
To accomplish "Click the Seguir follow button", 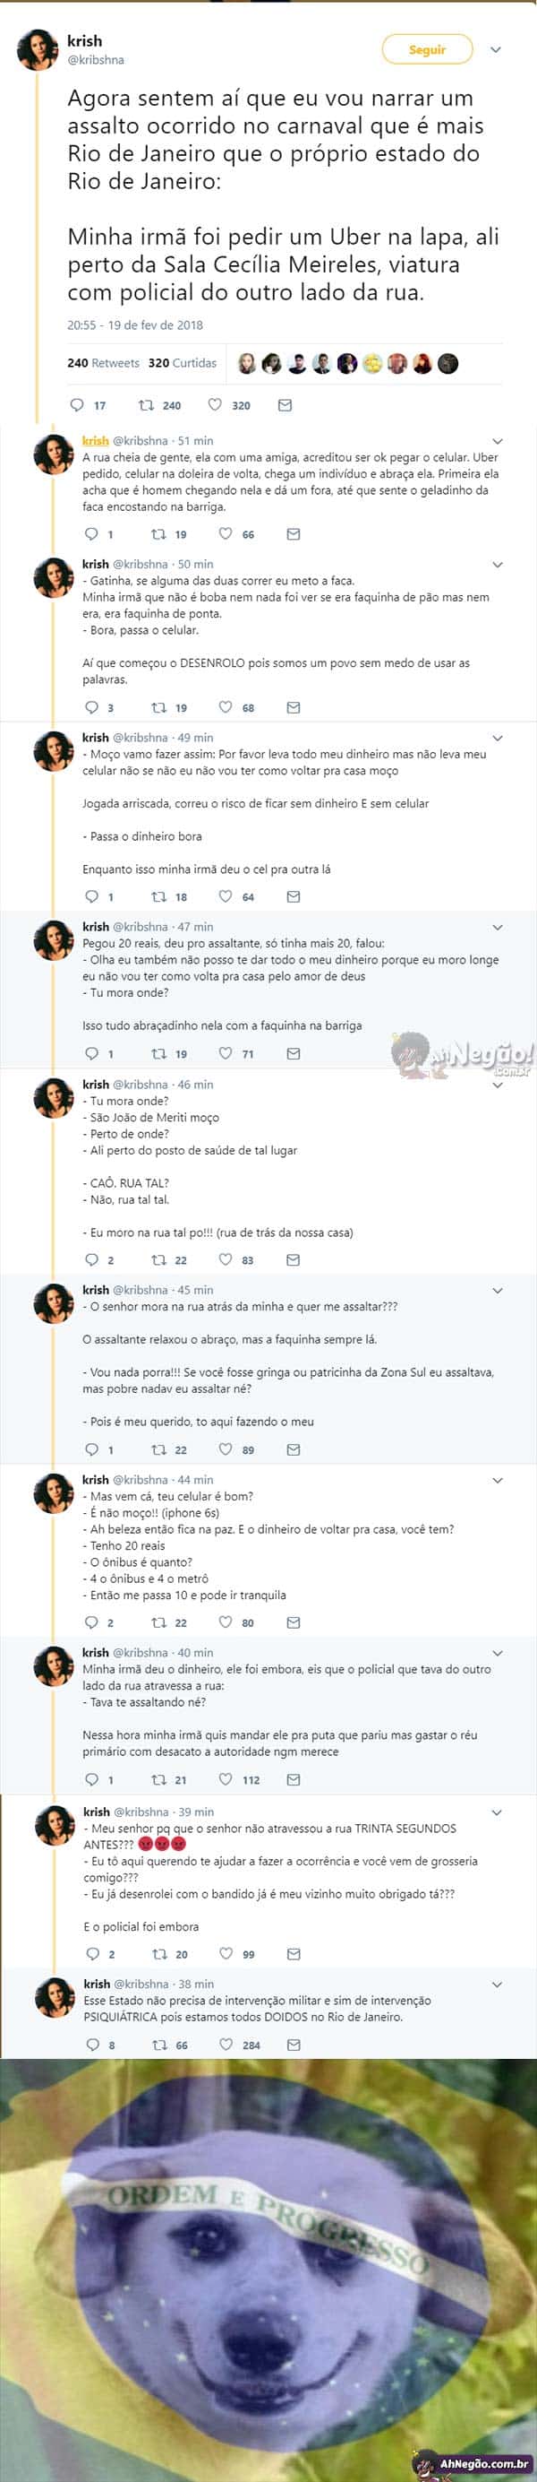I will tap(427, 49).
